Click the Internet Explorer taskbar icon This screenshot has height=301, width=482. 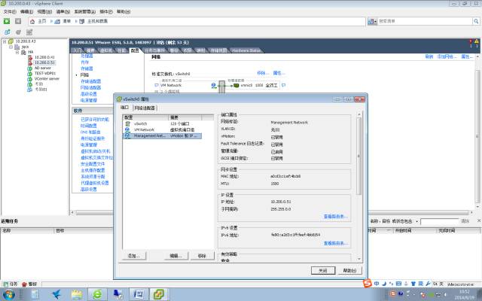97,294
